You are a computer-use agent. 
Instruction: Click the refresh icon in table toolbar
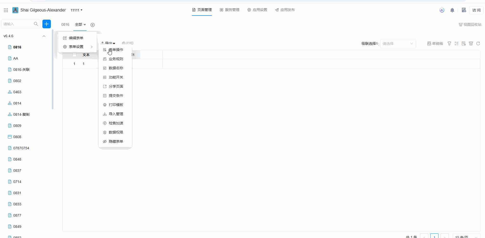click(x=478, y=44)
